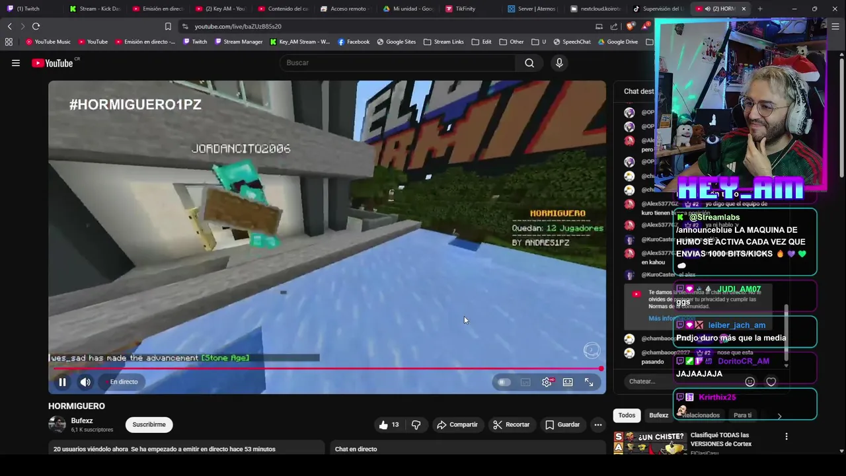This screenshot has width=846, height=476.
Task: Jump to live with En directo
Action: coord(124,382)
